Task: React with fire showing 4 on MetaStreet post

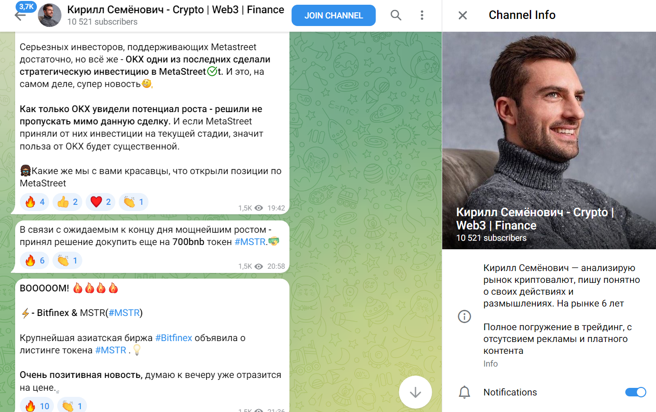Action: coord(35,202)
